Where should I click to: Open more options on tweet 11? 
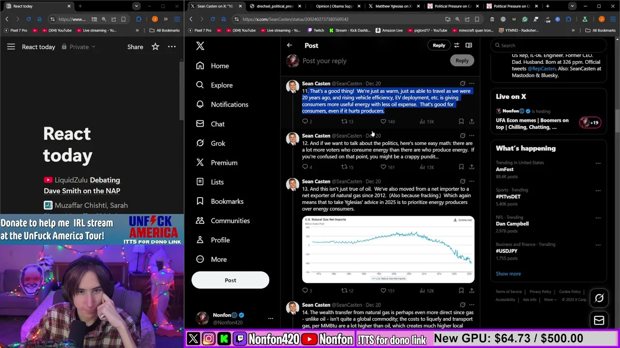(x=471, y=84)
